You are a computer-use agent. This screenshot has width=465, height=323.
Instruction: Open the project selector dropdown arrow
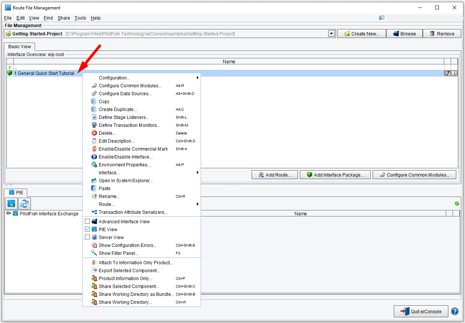(331, 34)
